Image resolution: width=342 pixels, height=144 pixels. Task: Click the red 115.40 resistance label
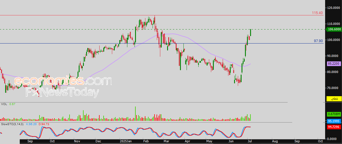click(317, 13)
